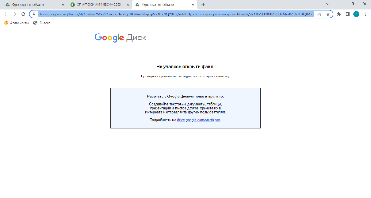The height and width of the screenshot is (198, 371).
Task: Reload the current page
Action: pos(23,14)
